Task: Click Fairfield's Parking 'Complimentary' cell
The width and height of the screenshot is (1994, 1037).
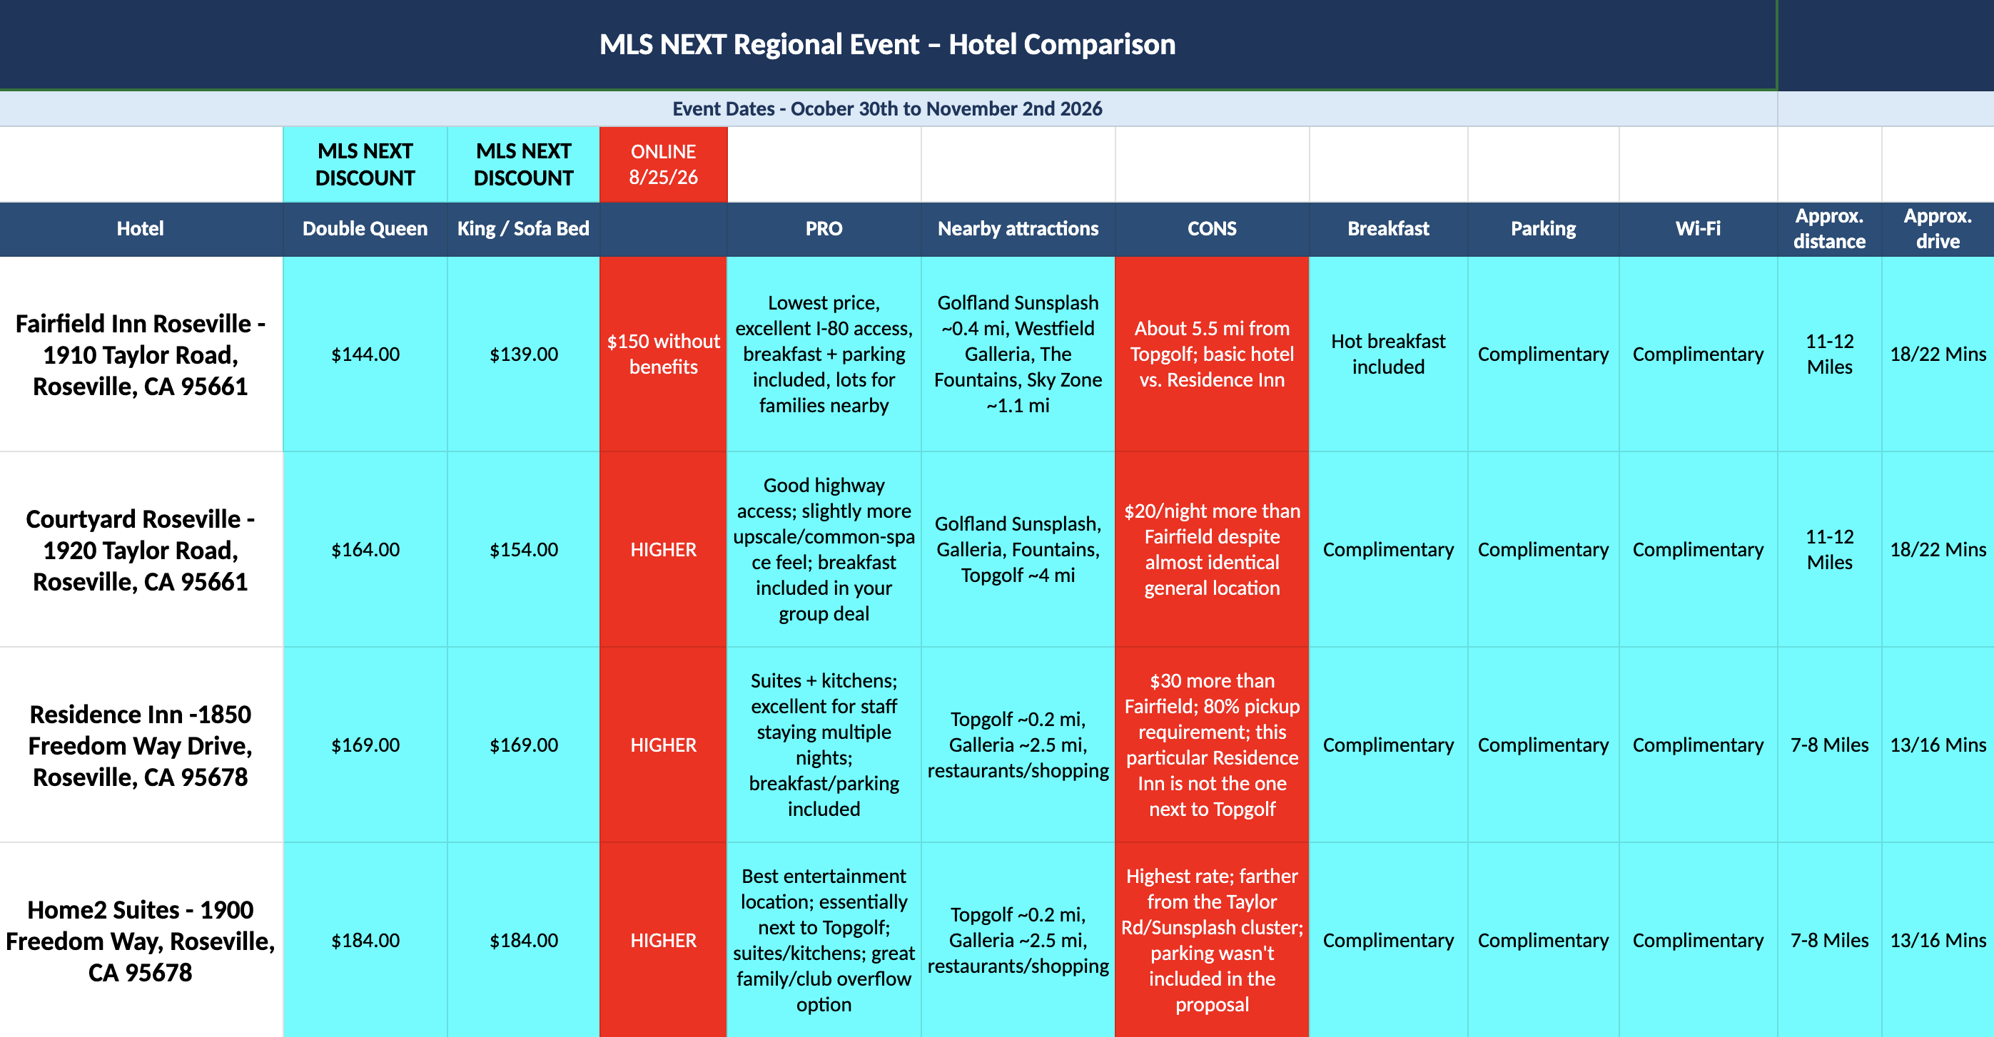Action: pyautogui.click(x=1544, y=354)
